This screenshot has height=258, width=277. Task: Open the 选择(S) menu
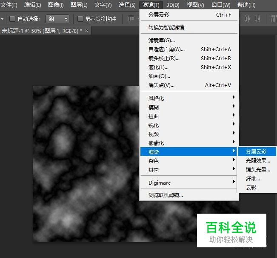tap(127, 5)
